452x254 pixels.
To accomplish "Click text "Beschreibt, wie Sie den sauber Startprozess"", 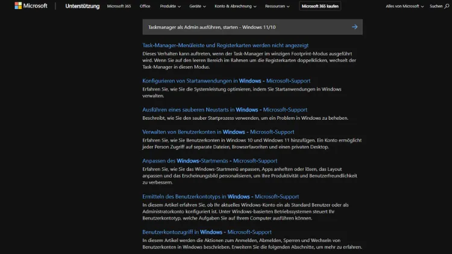I will pyautogui.click(x=188, y=118).
